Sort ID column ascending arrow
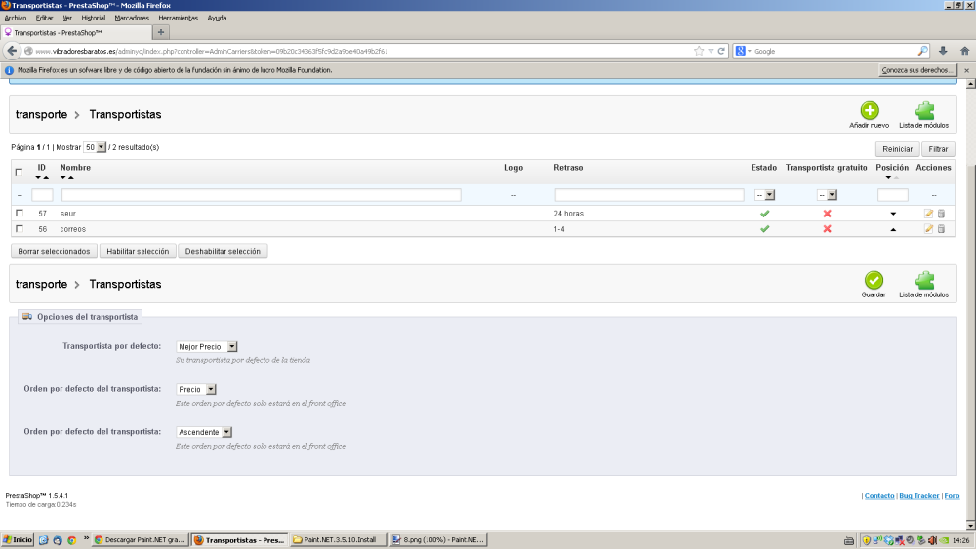This screenshot has width=976, height=549. (46, 177)
